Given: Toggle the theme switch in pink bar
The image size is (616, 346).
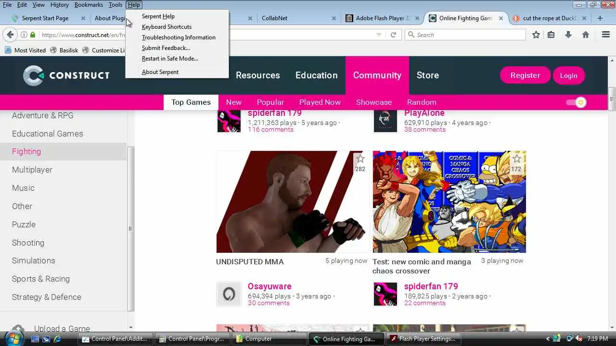Looking at the screenshot, I should [x=576, y=102].
